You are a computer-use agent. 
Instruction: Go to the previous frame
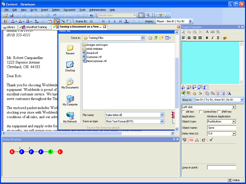pyautogui.click(x=109, y=21)
